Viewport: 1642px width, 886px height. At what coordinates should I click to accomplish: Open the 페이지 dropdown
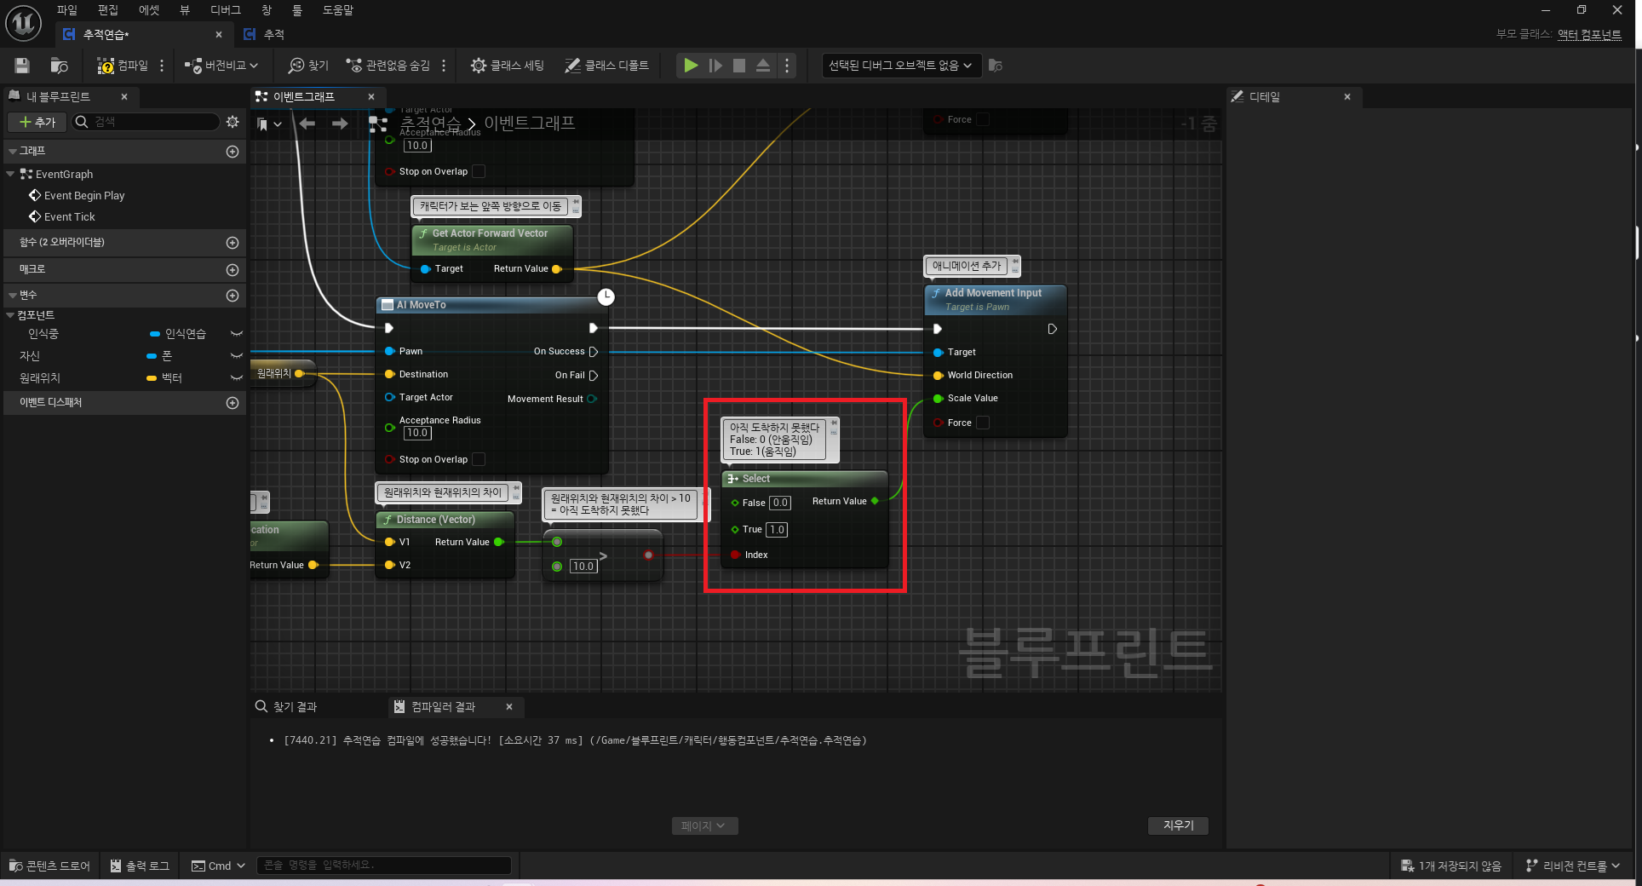(x=703, y=826)
